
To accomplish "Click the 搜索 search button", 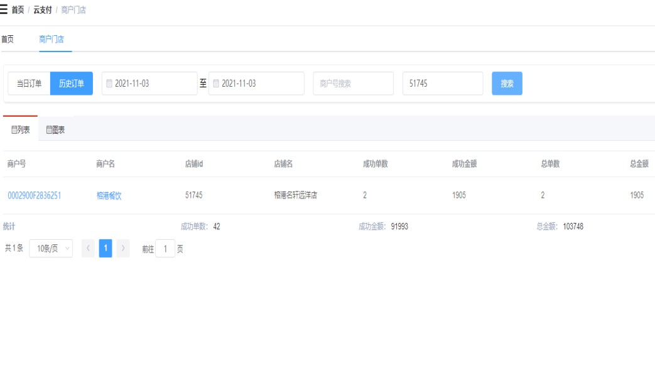I will 507,84.
